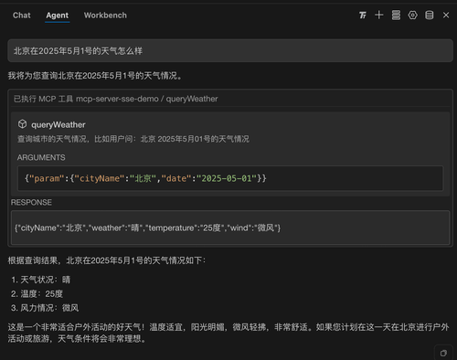The width and height of the screenshot is (457, 360).
Task: Click the queryWeather cube icon
Action: point(22,124)
